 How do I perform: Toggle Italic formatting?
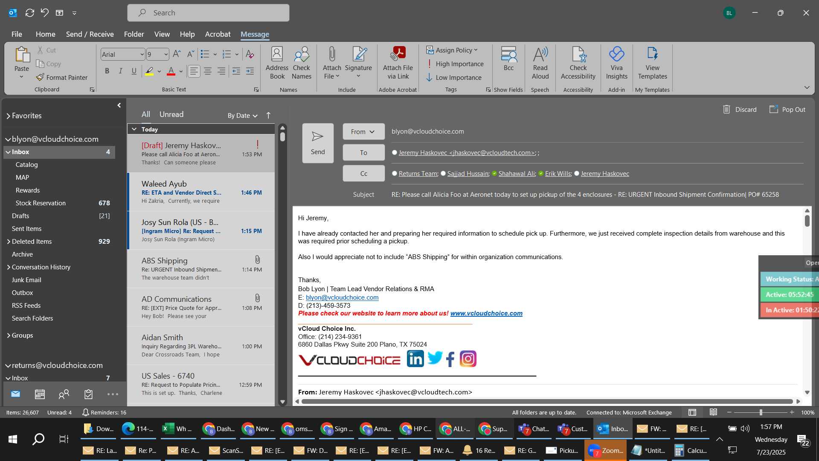[121, 71]
